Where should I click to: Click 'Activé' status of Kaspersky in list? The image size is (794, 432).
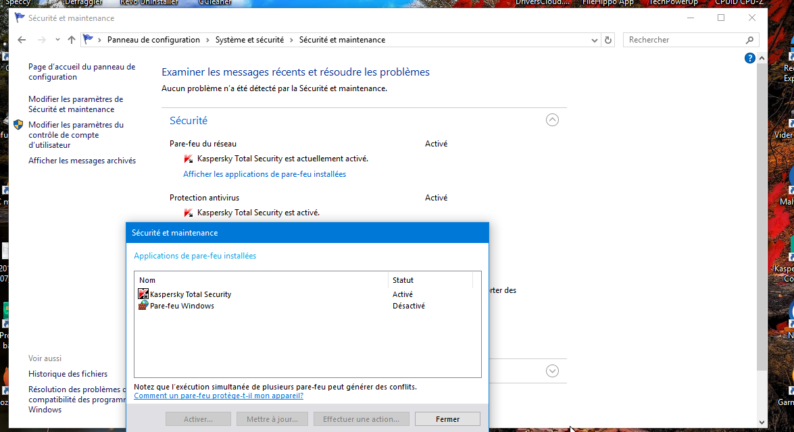pos(403,294)
